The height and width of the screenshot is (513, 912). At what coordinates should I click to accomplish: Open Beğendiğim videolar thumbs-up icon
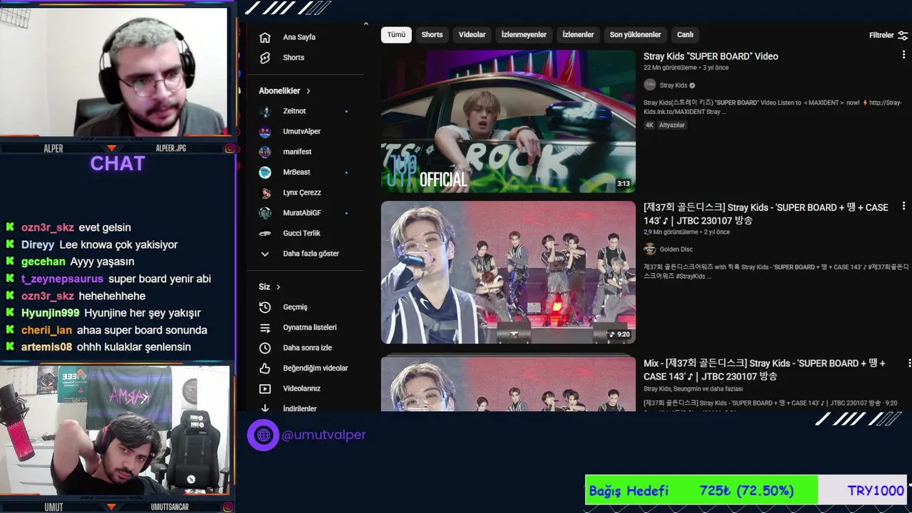coord(265,368)
